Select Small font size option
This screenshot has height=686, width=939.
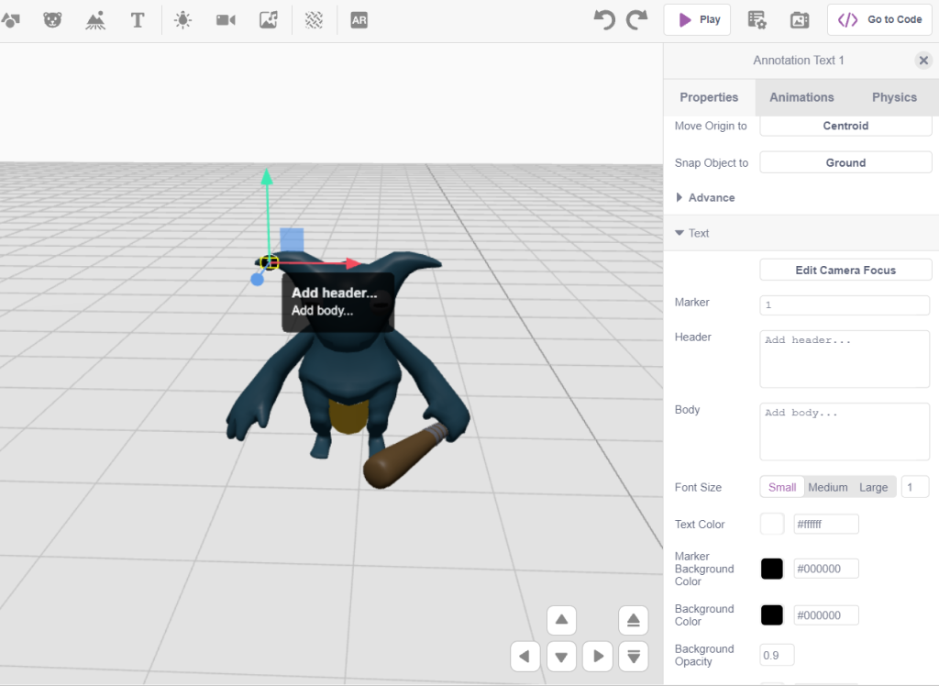[782, 487]
